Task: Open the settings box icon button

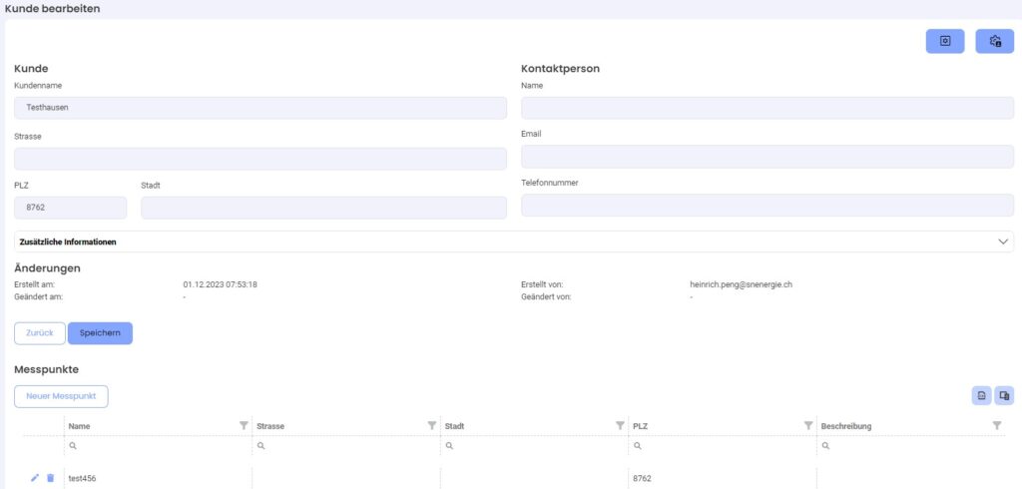Action: [x=945, y=41]
